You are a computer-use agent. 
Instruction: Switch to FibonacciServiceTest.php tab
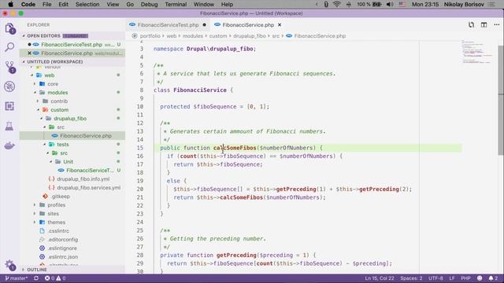point(168,24)
